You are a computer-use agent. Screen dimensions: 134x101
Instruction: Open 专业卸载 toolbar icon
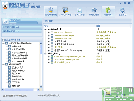108,12
